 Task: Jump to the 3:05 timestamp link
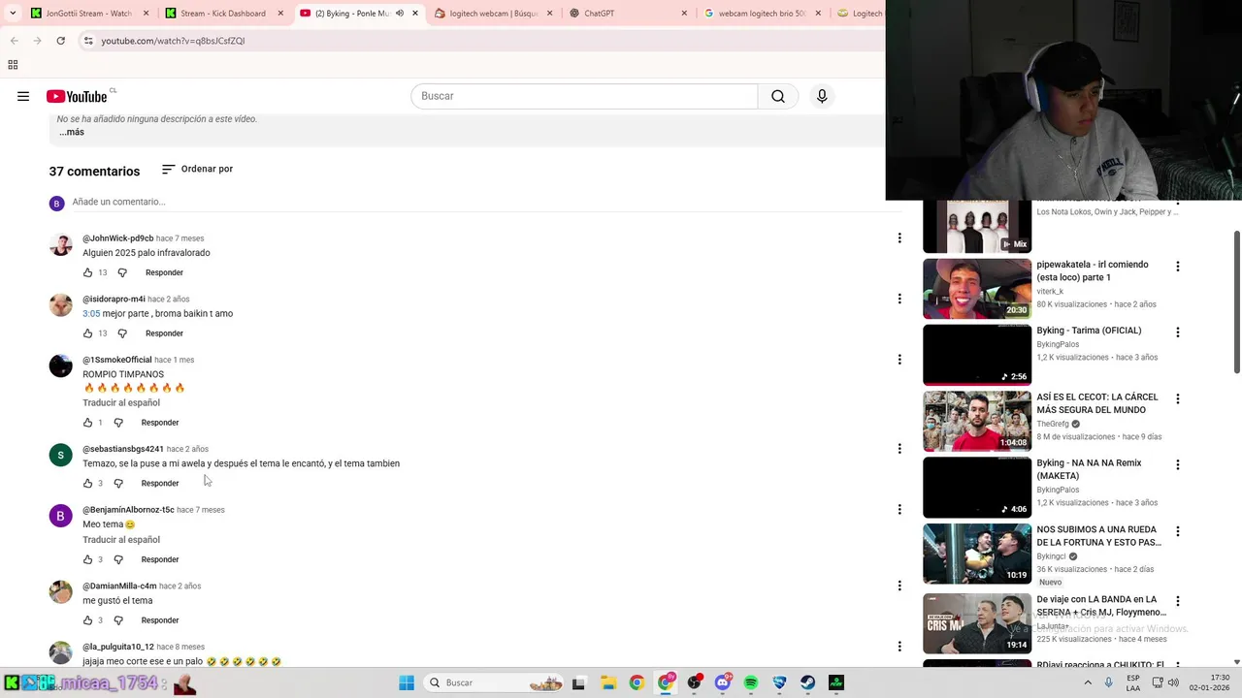(91, 313)
